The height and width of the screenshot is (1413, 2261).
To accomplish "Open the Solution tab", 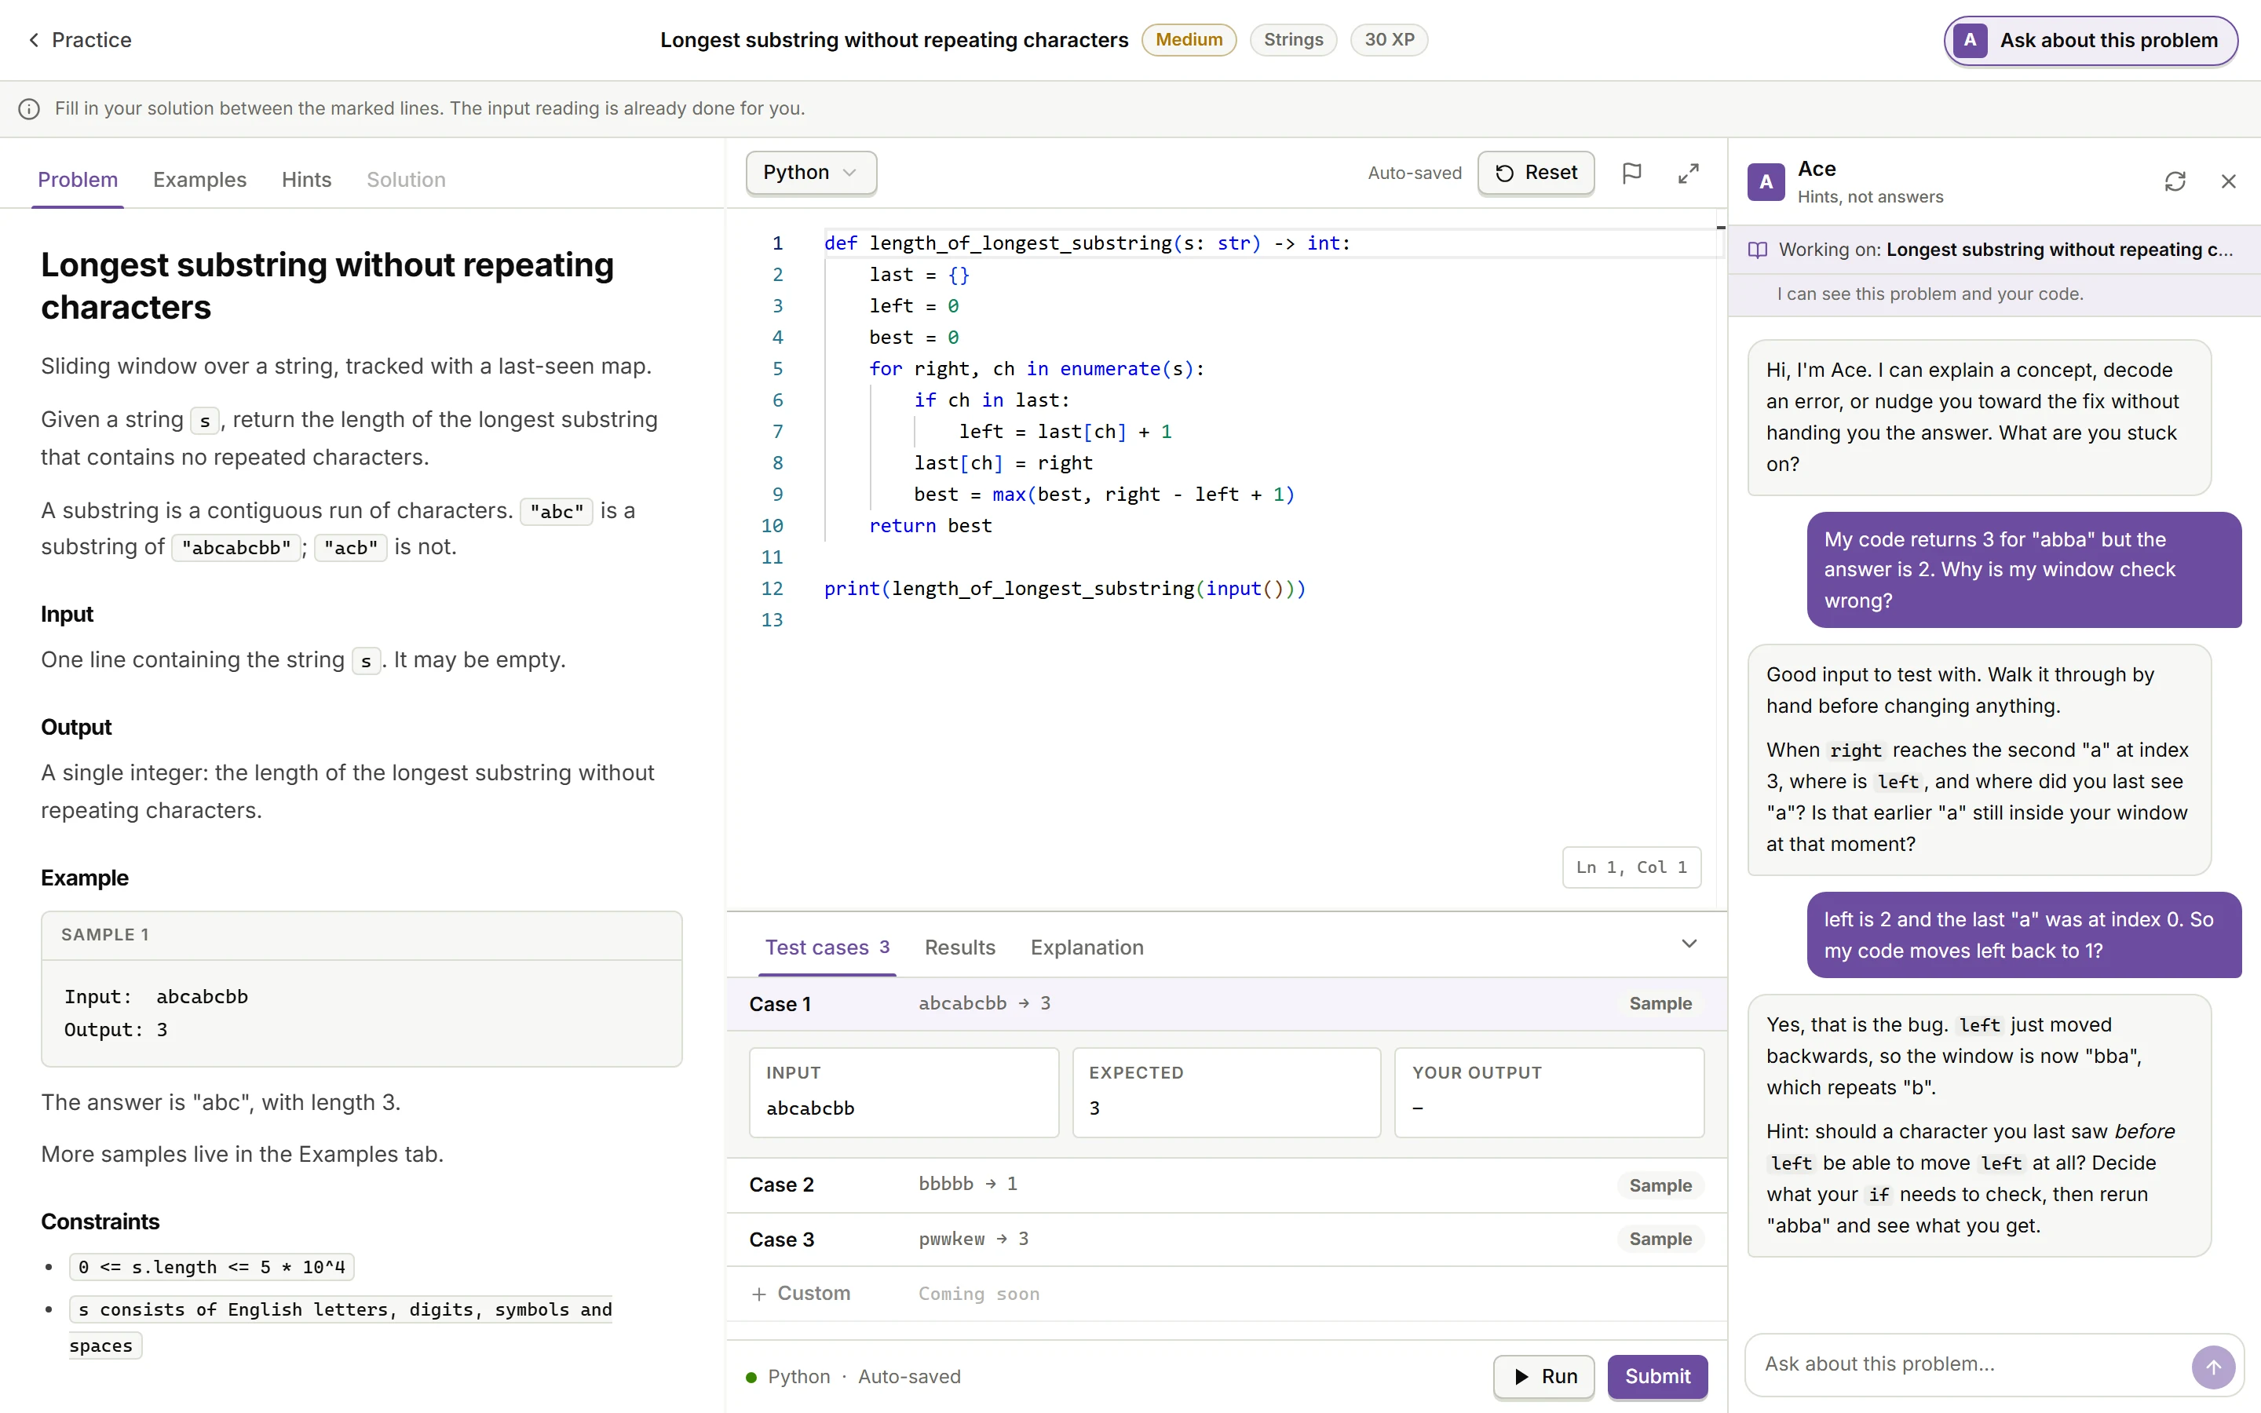I will (405, 180).
